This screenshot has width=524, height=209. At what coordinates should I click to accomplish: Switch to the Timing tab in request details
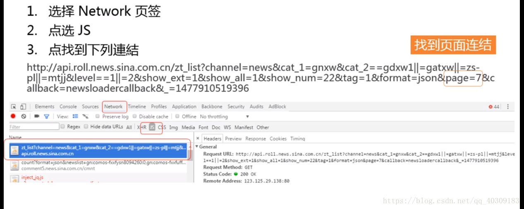[298, 139]
